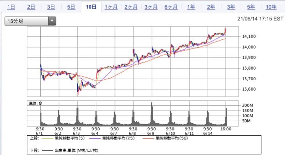Click the 単位: M label in volume chart

point(36,103)
